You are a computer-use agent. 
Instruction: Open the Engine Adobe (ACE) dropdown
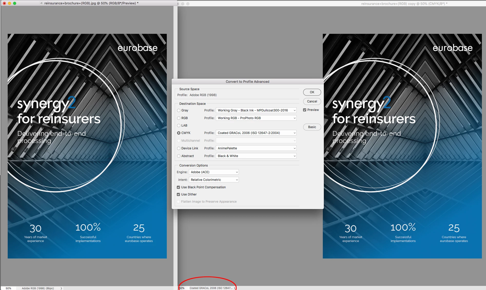(x=214, y=172)
